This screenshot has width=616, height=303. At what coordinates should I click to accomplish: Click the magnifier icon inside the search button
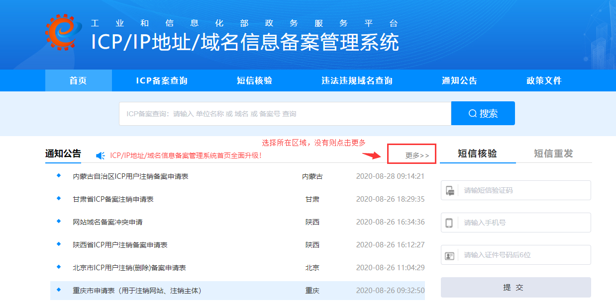coord(473,113)
